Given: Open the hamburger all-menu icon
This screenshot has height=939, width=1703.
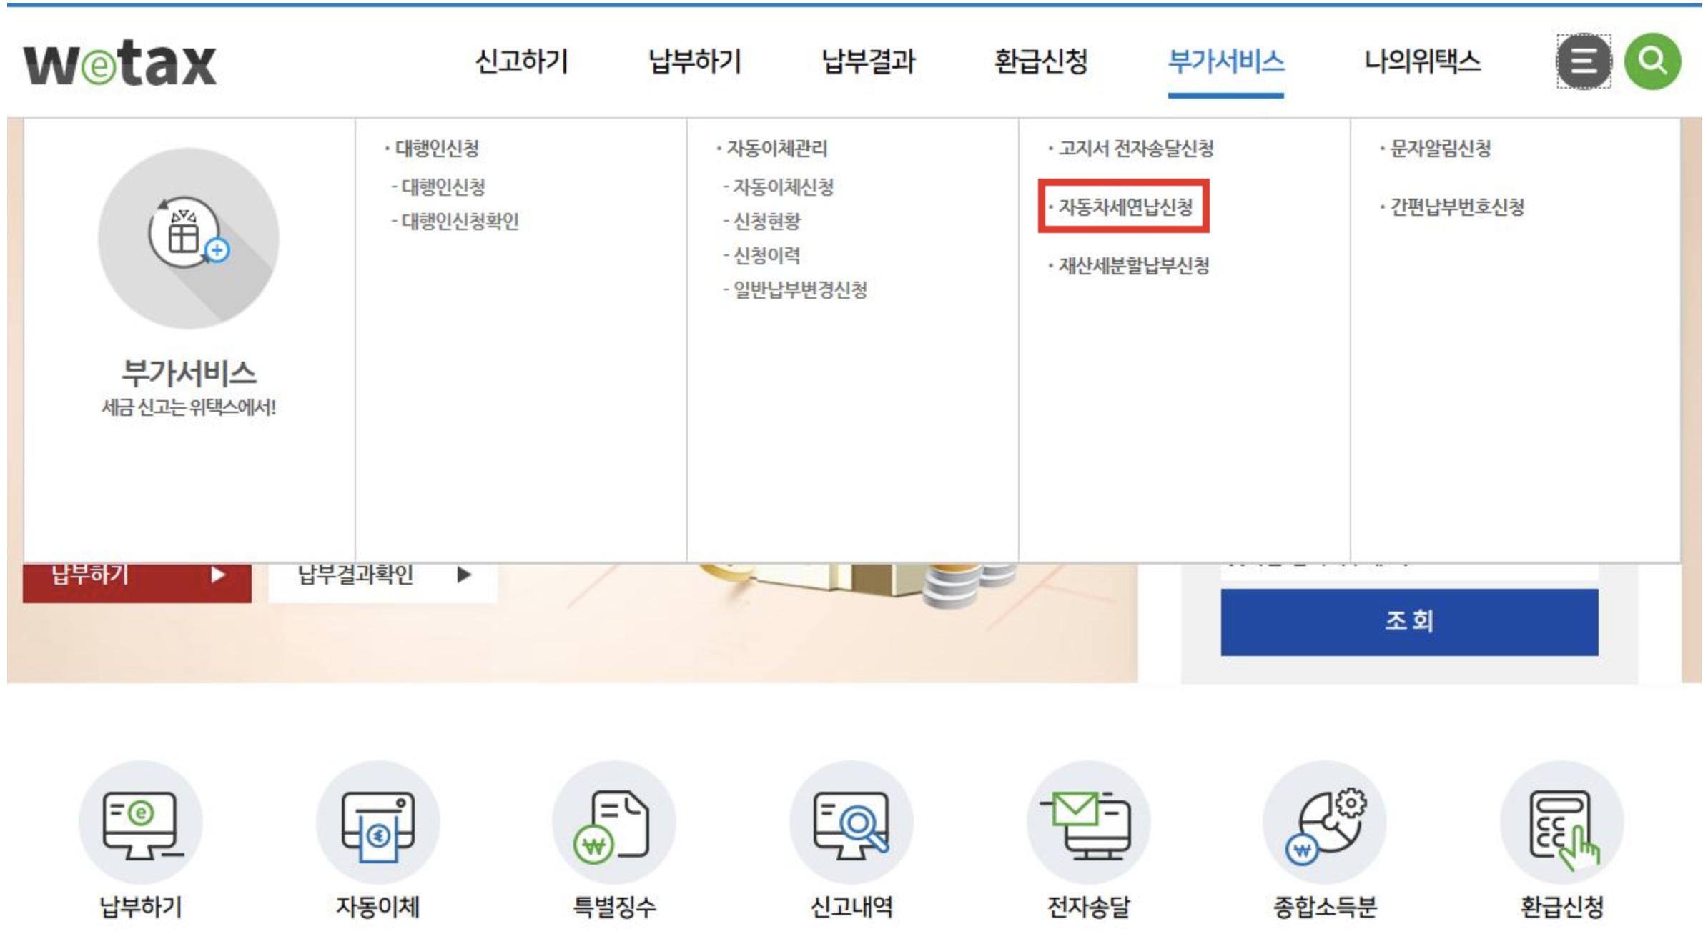Looking at the screenshot, I should click(x=1584, y=61).
